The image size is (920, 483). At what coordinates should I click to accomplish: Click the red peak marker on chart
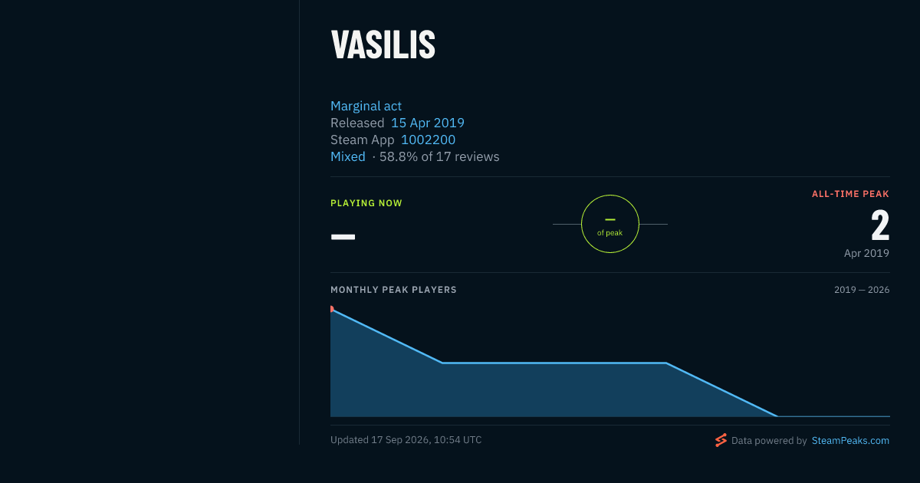332,309
